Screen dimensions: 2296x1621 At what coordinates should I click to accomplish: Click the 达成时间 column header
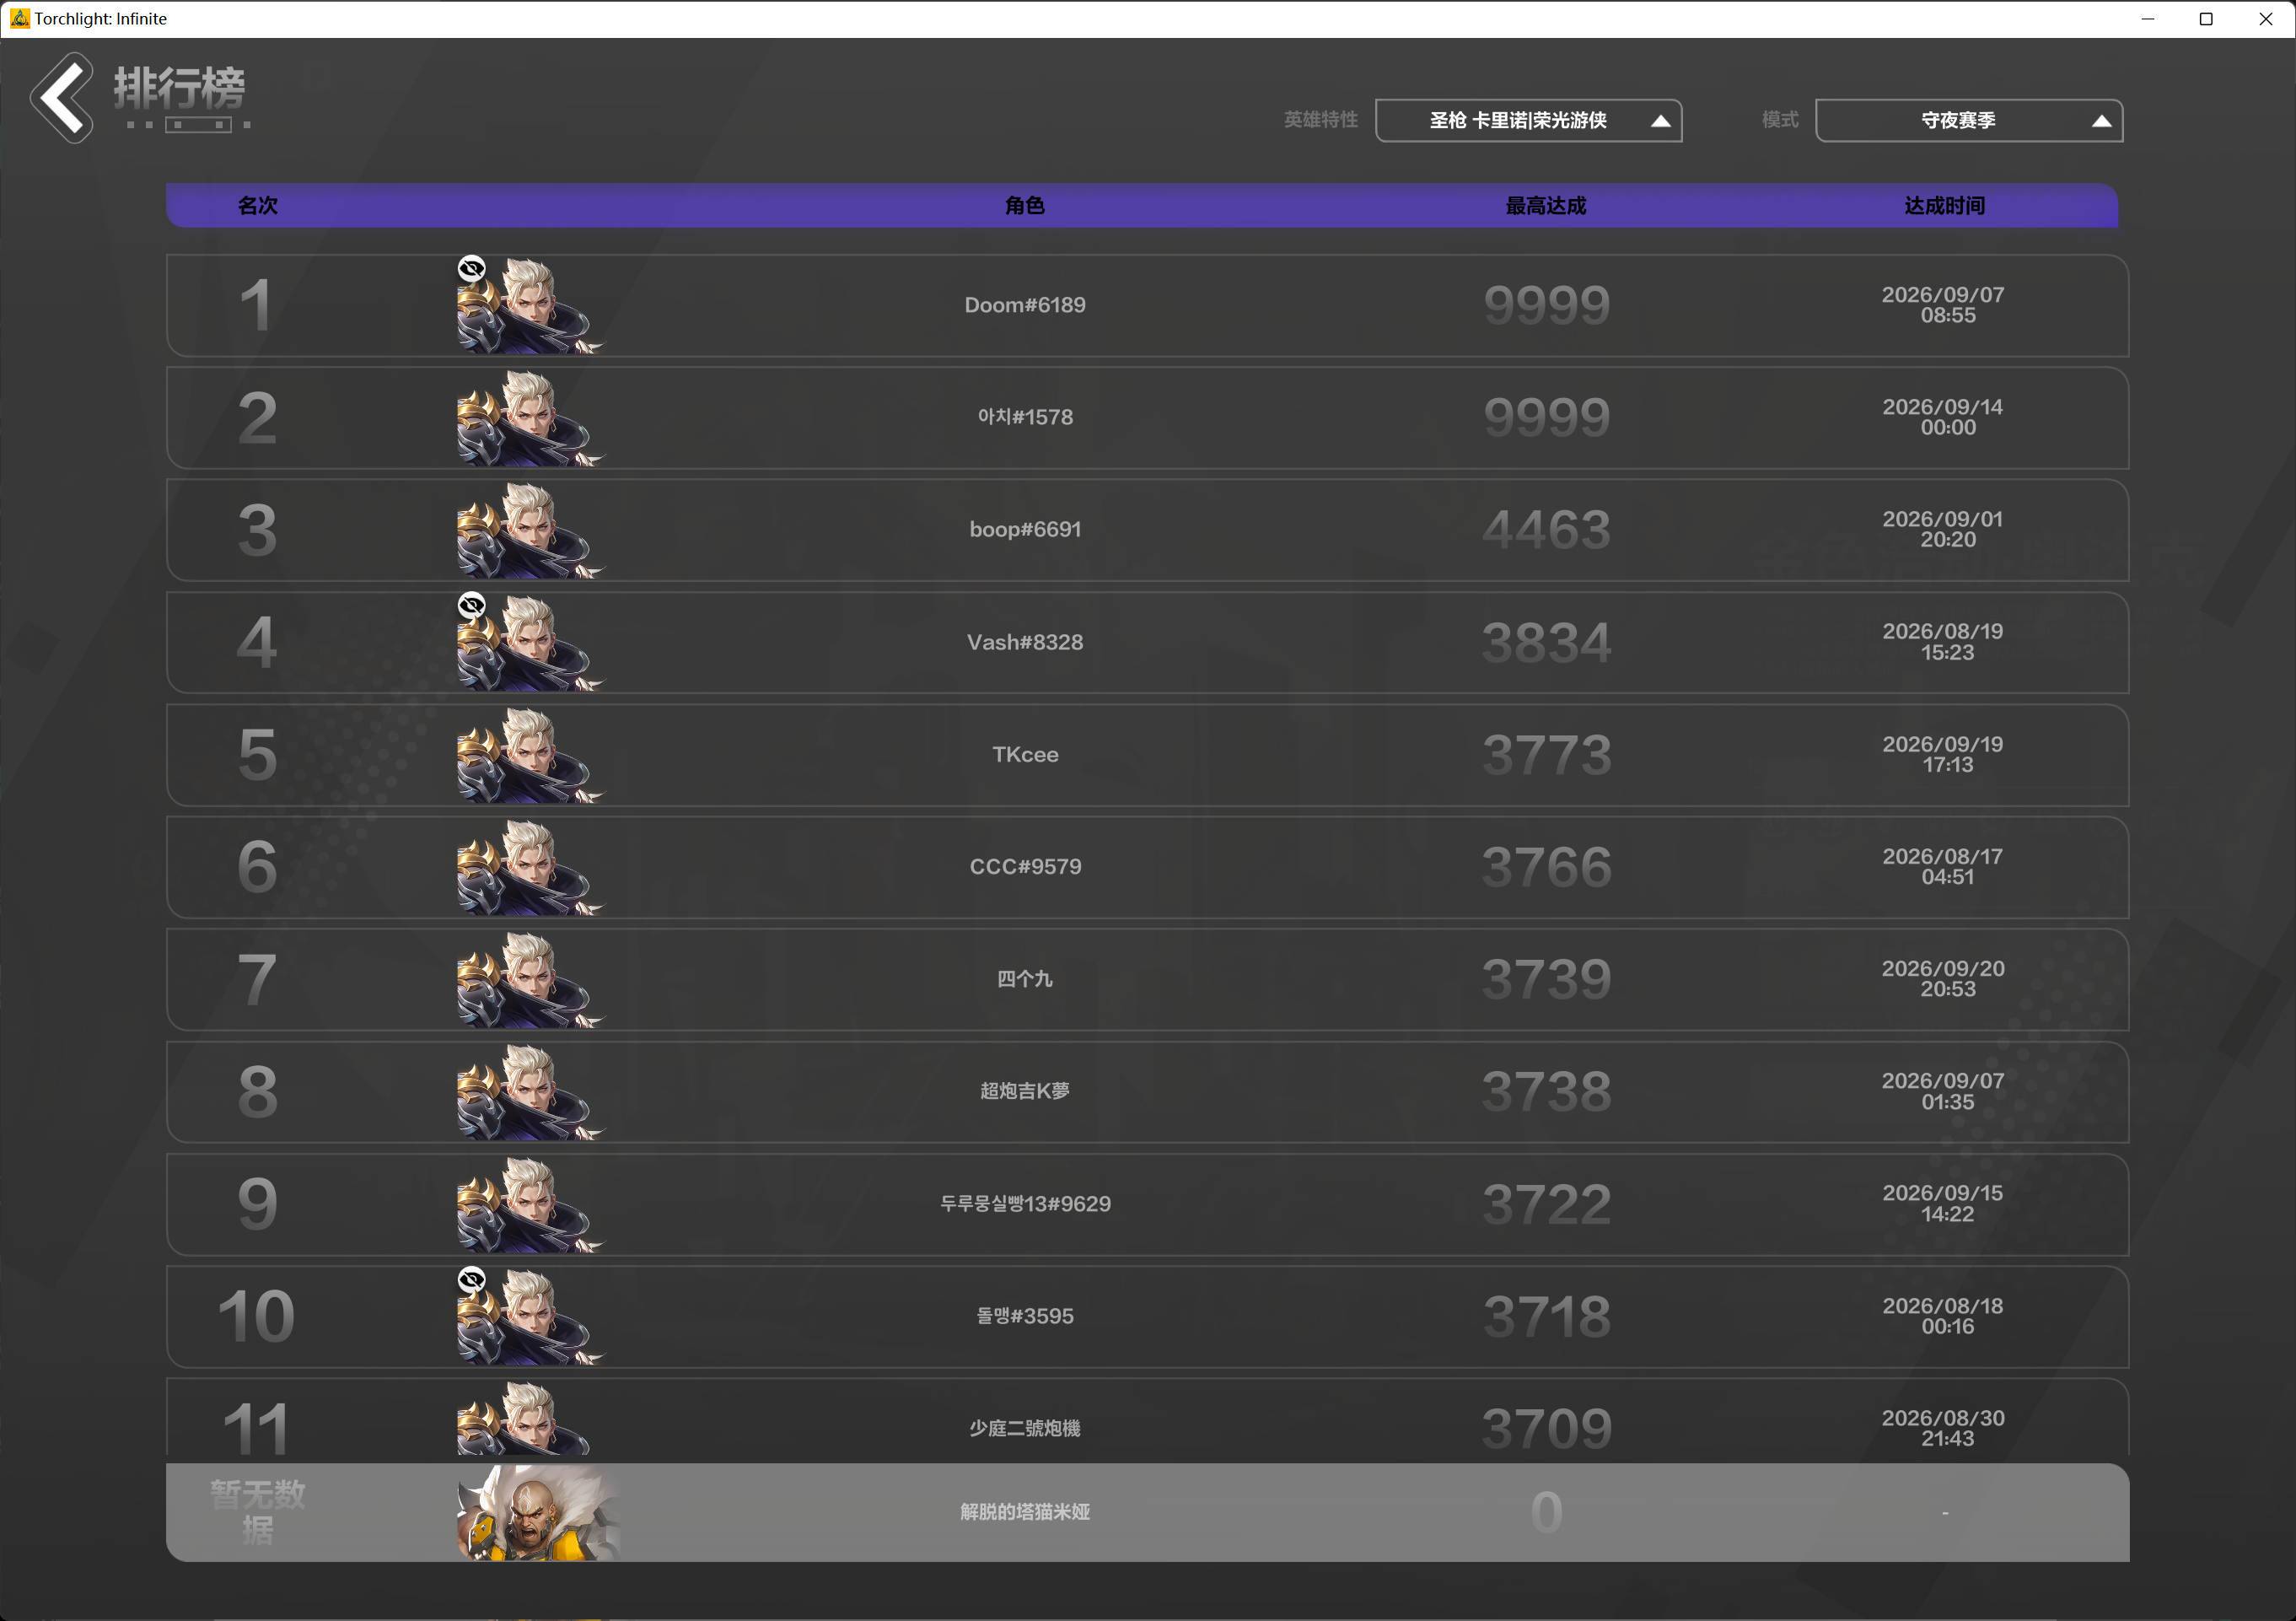click(x=1945, y=206)
